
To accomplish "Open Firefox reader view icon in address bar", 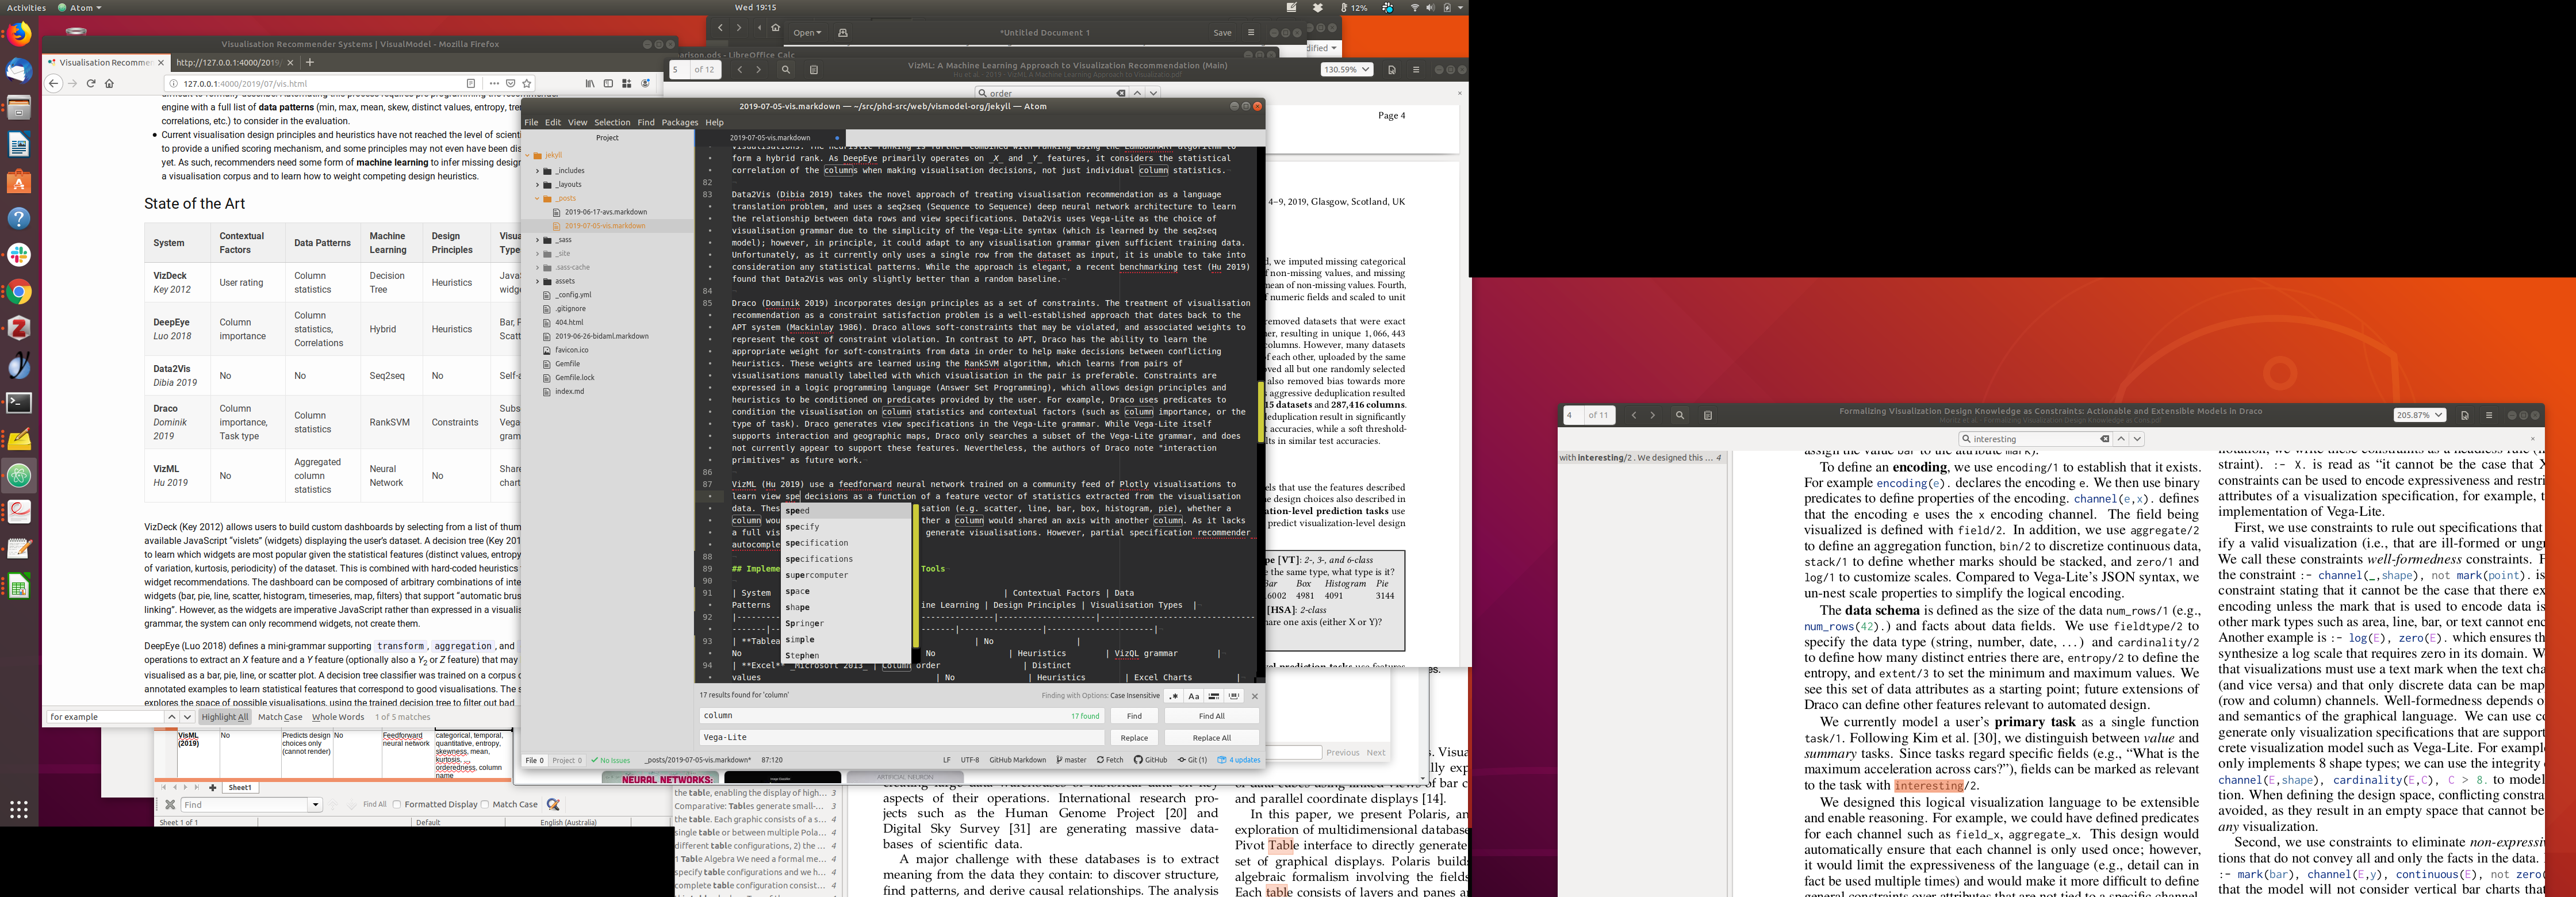I will 471,83.
